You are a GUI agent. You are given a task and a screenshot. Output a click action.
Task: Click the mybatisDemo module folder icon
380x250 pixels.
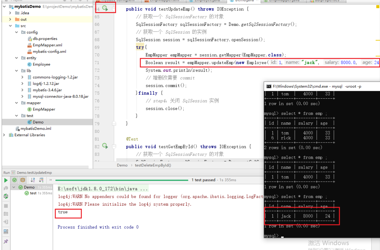click(11, 6)
